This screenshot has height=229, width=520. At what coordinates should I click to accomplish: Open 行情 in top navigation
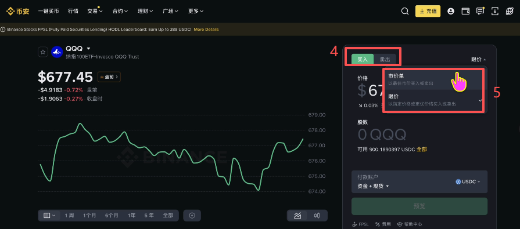point(73,11)
